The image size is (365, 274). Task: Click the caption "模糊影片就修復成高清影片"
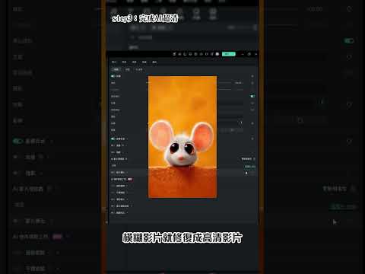point(182,238)
